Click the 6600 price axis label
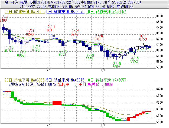169x128 pixels. (x=160, y=16)
